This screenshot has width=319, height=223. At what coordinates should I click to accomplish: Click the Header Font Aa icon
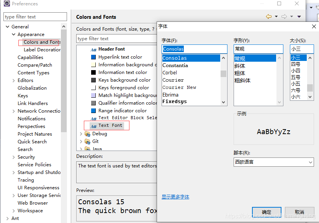tap(93, 50)
